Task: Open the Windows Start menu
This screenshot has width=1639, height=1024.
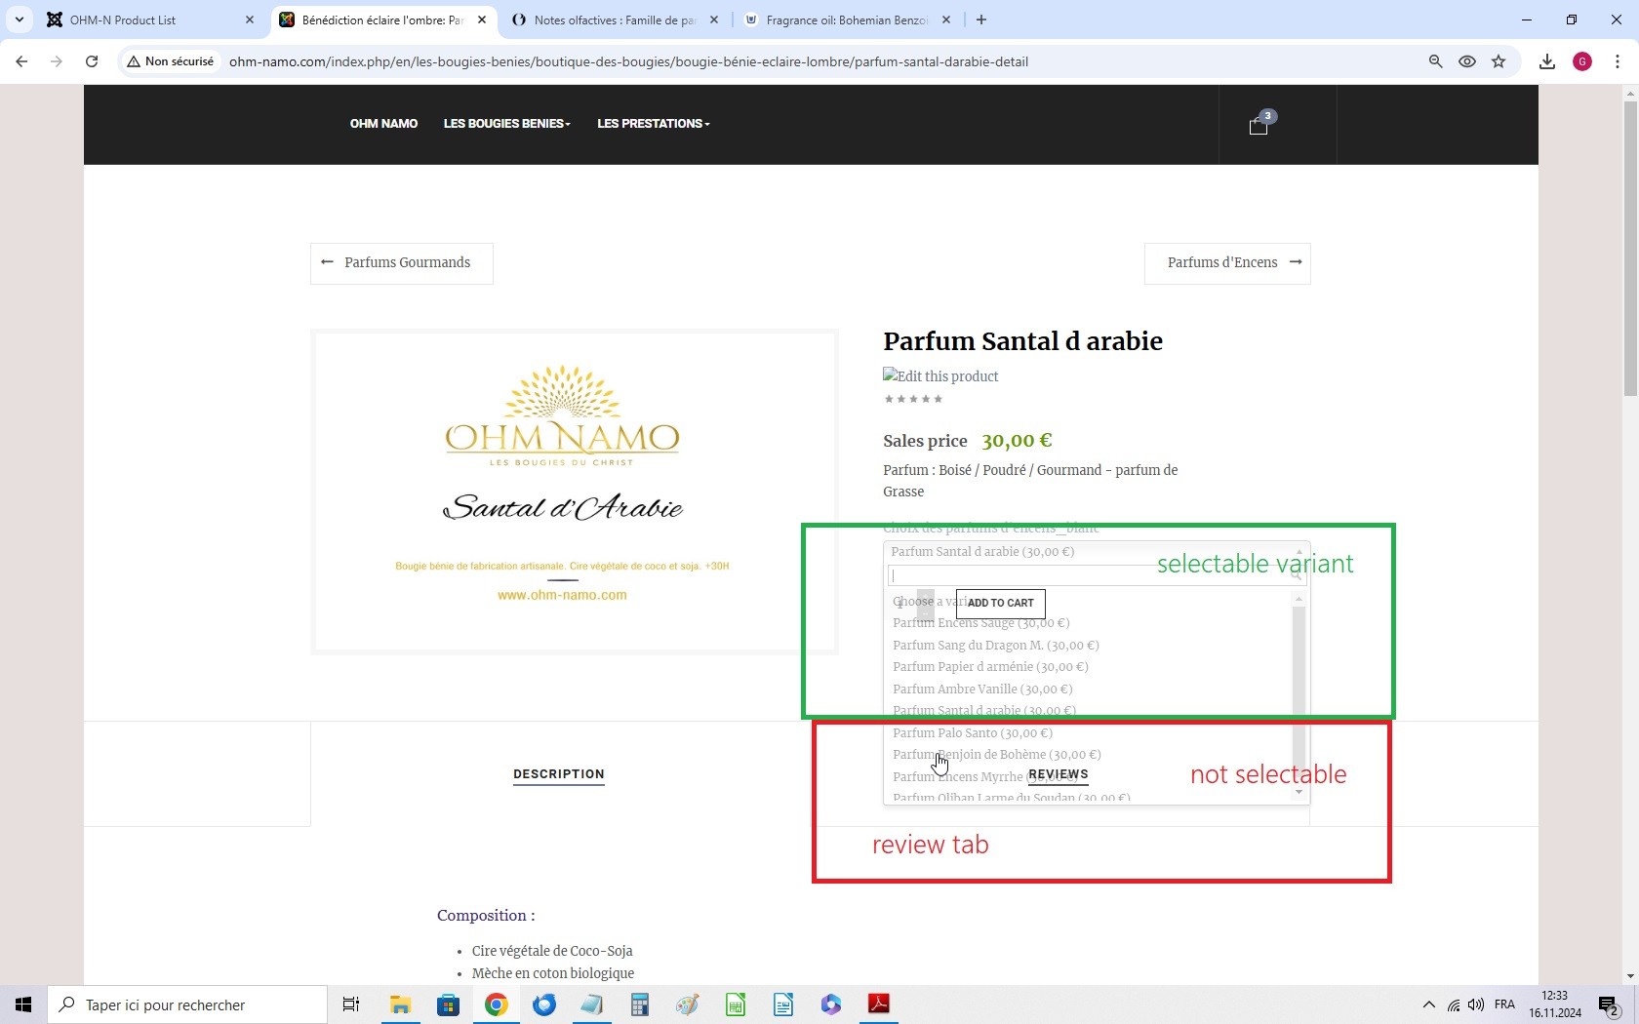Action: coord(23,1004)
